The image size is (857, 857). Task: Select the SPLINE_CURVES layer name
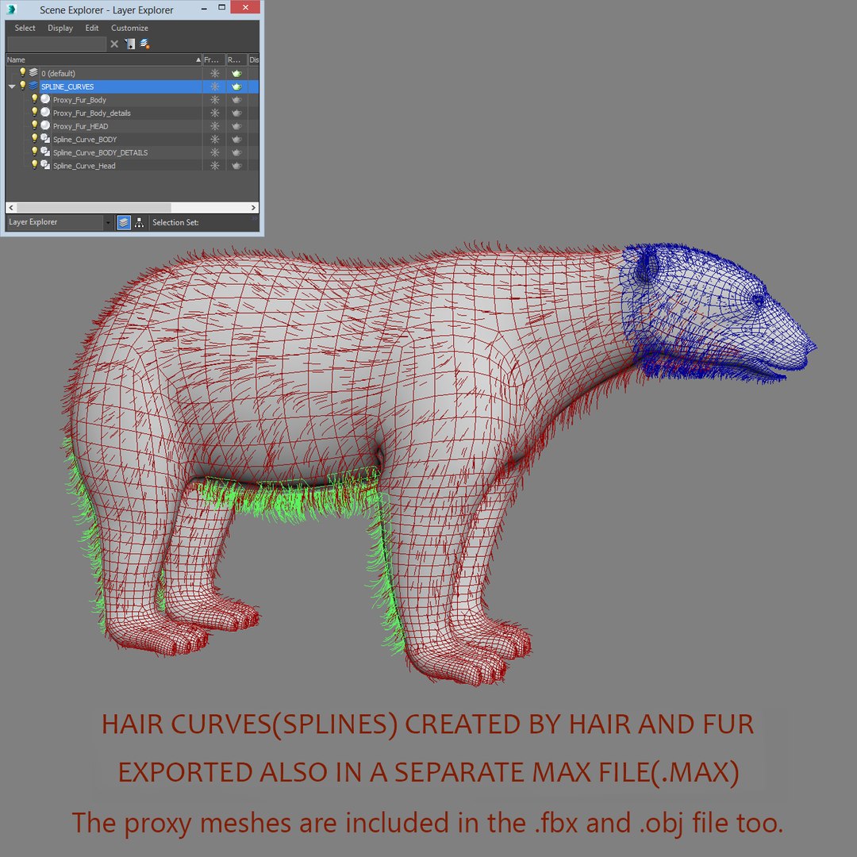pos(67,86)
